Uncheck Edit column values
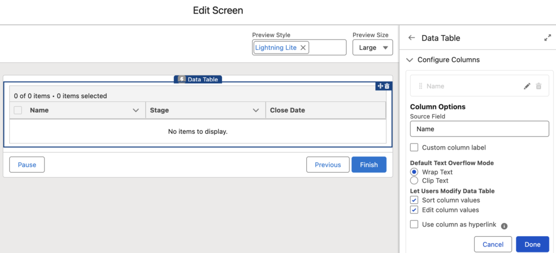Image resolution: width=556 pixels, height=253 pixels. pyautogui.click(x=414, y=210)
